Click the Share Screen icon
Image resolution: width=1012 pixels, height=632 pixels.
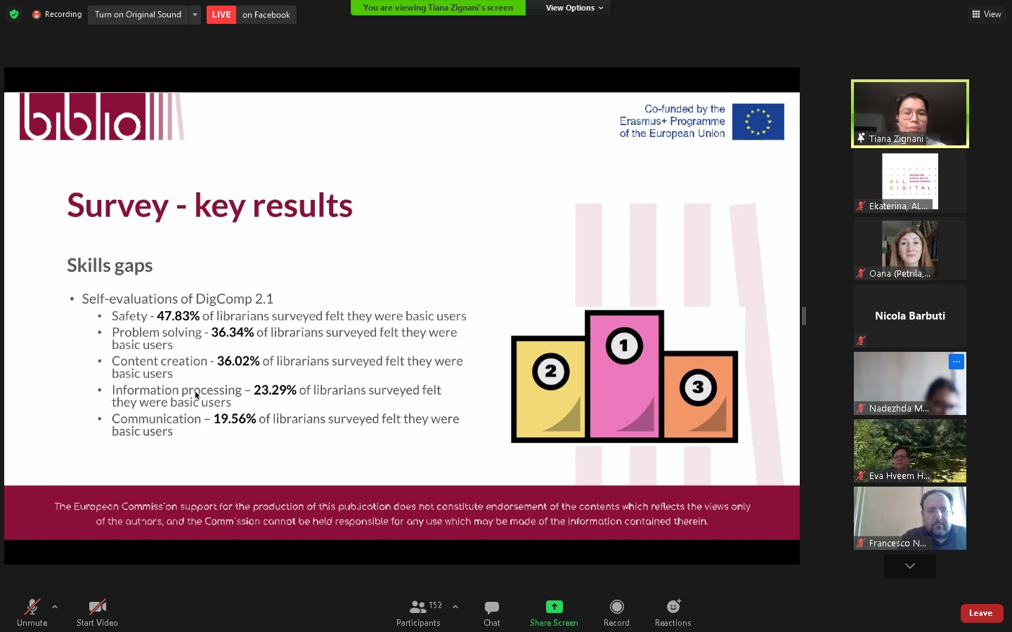point(554,607)
